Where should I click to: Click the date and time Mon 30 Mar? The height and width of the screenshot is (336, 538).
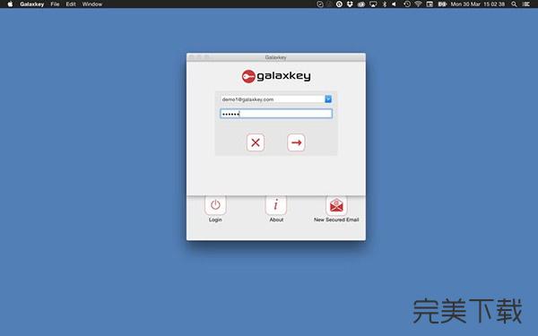coord(477,4)
